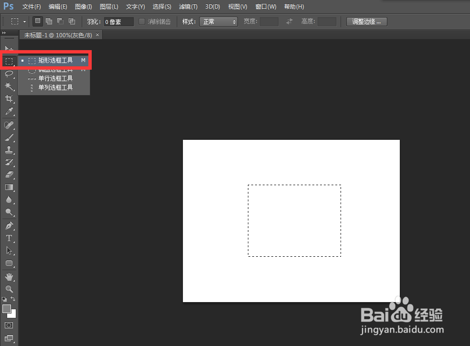Select the Eyedropper tool
This screenshot has height=346, width=470.
[9, 112]
